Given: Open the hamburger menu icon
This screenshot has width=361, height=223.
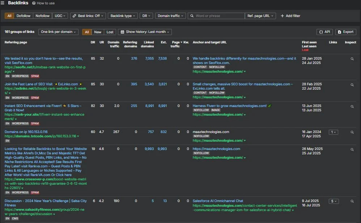Looking at the screenshot, I should pyautogui.click(x=2, y=3).
